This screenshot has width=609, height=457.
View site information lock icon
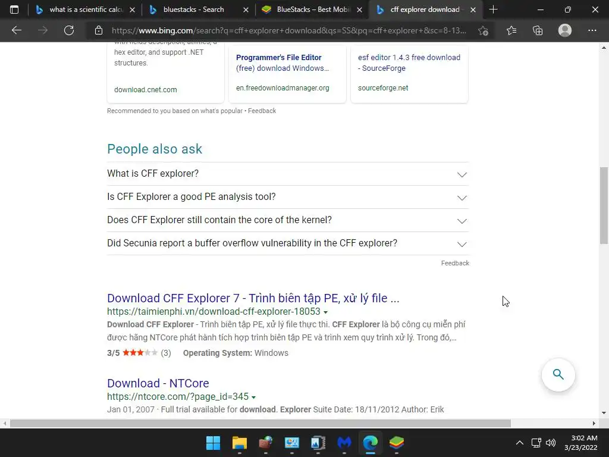[99, 30]
